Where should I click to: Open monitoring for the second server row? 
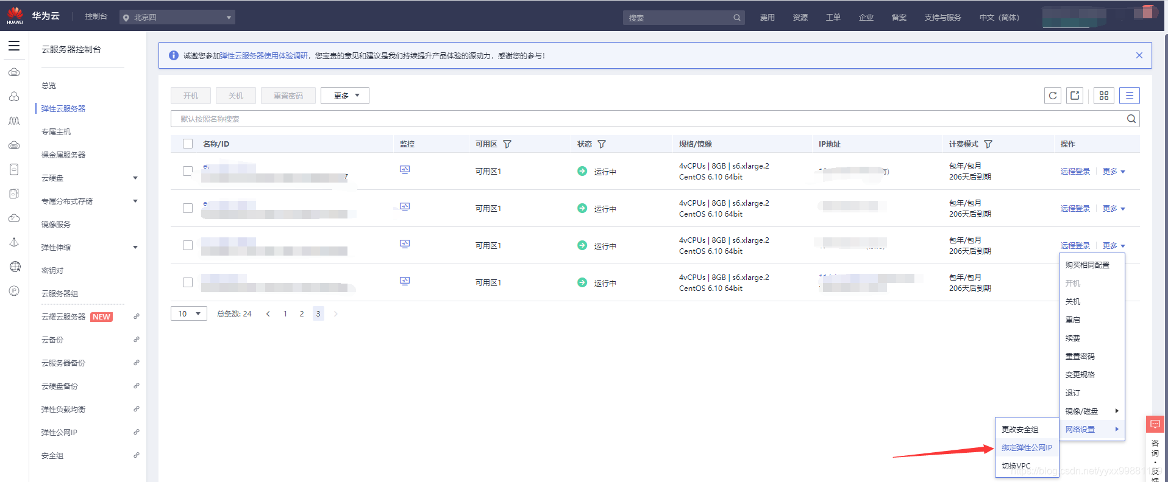(405, 207)
